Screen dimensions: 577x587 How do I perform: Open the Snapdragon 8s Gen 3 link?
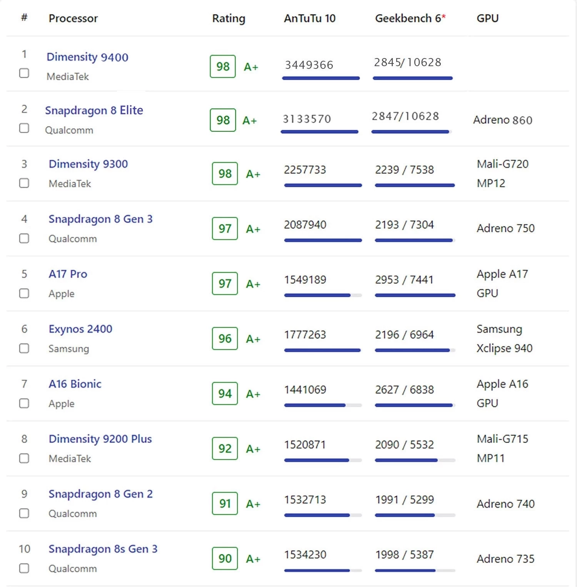click(x=103, y=549)
